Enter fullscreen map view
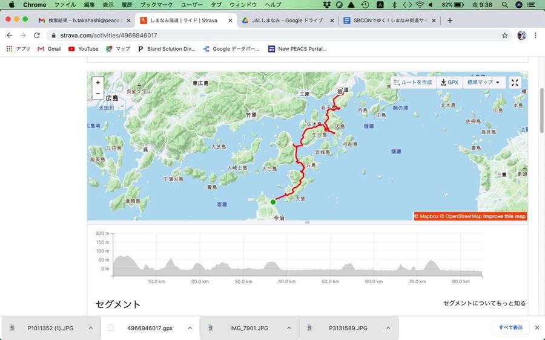Screen dimensions: 545x340 click(515, 83)
